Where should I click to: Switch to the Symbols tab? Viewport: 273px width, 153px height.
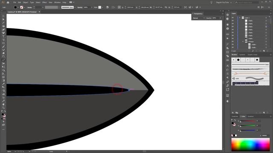coord(242,55)
